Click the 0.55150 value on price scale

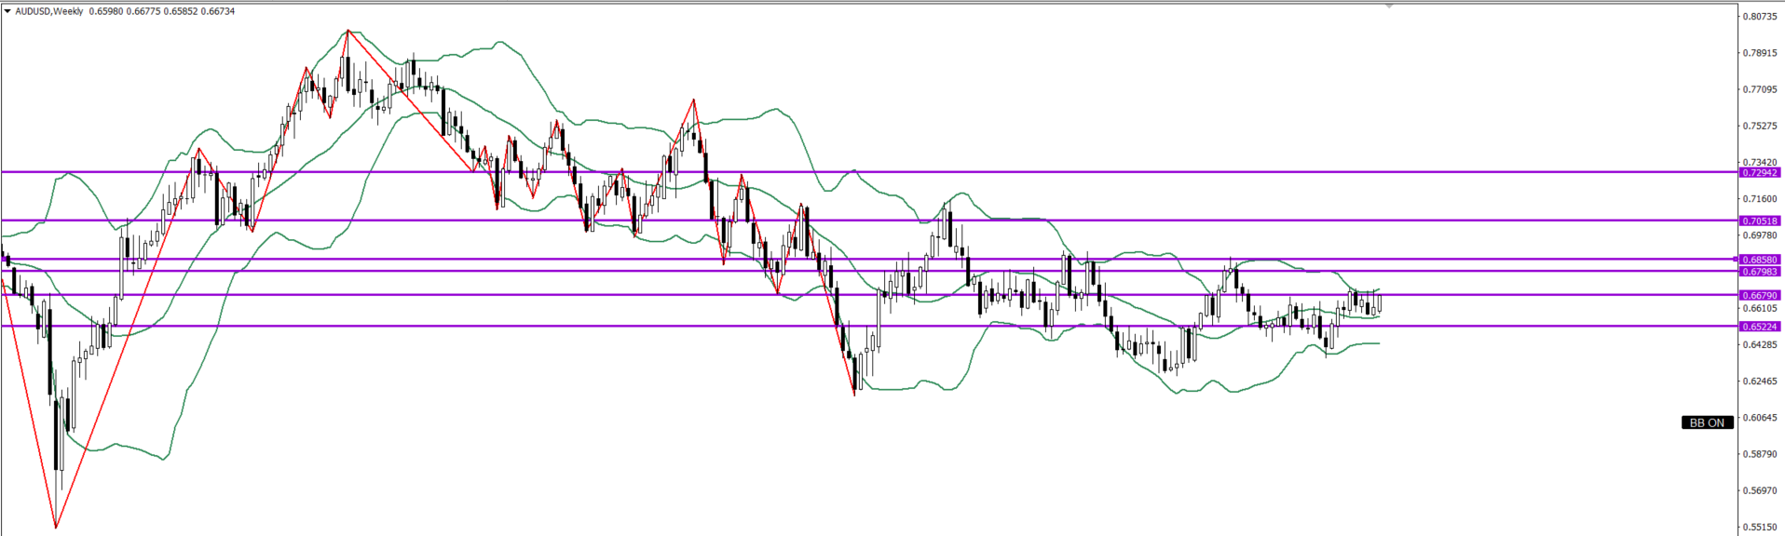coord(1760,528)
